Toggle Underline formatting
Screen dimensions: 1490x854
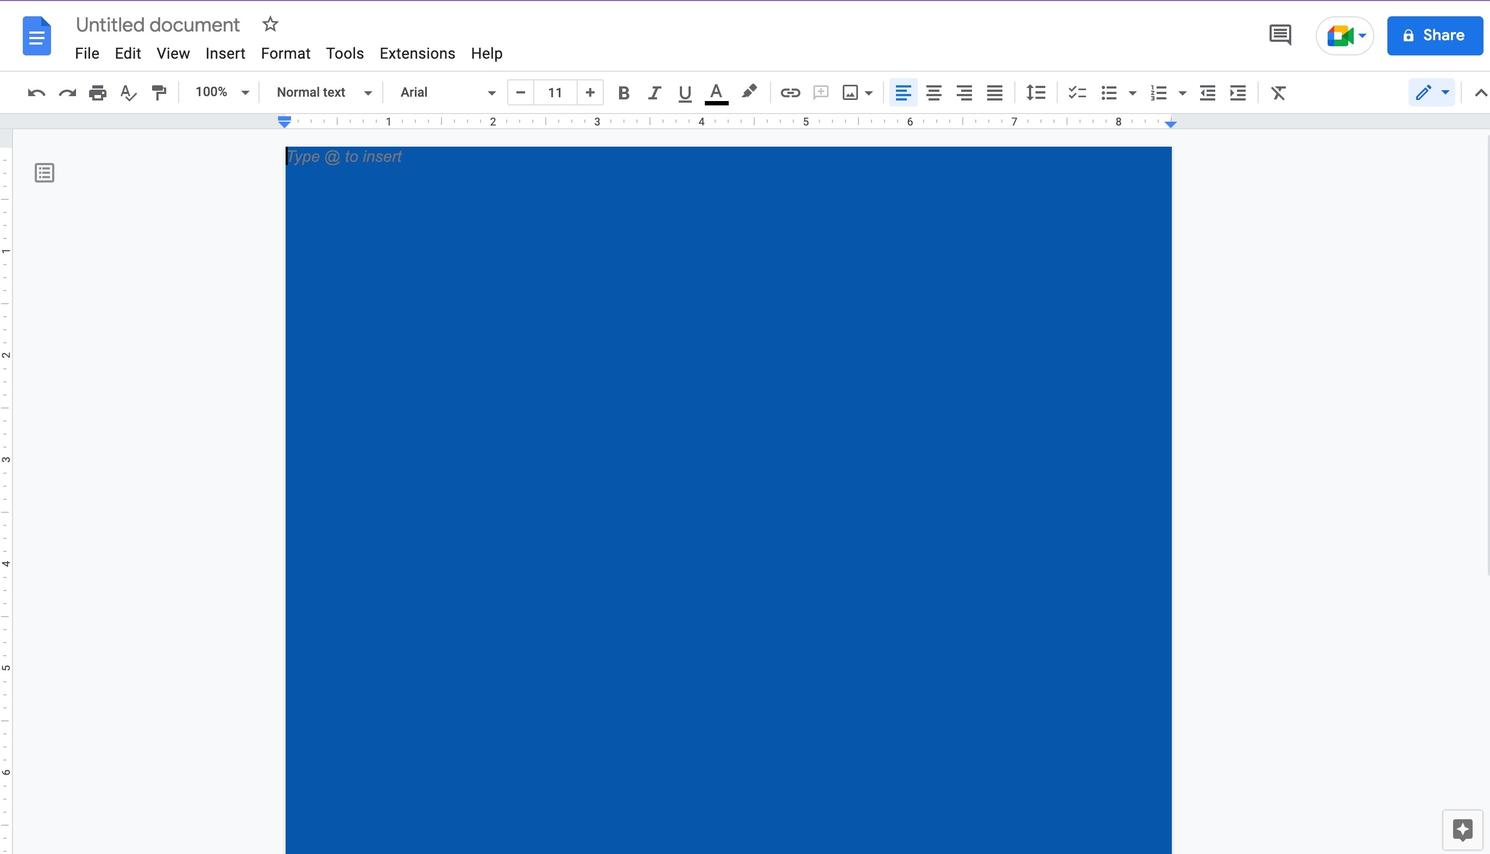click(685, 93)
